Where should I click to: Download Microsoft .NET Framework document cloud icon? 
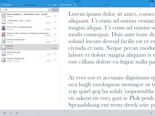tap(55, 34)
